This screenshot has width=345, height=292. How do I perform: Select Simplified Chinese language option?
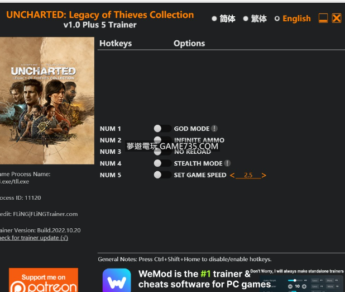point(223,18)
